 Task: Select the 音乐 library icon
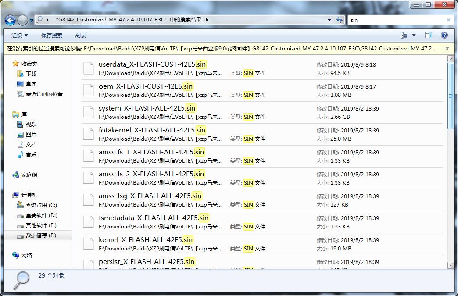(x=21, y=154)
